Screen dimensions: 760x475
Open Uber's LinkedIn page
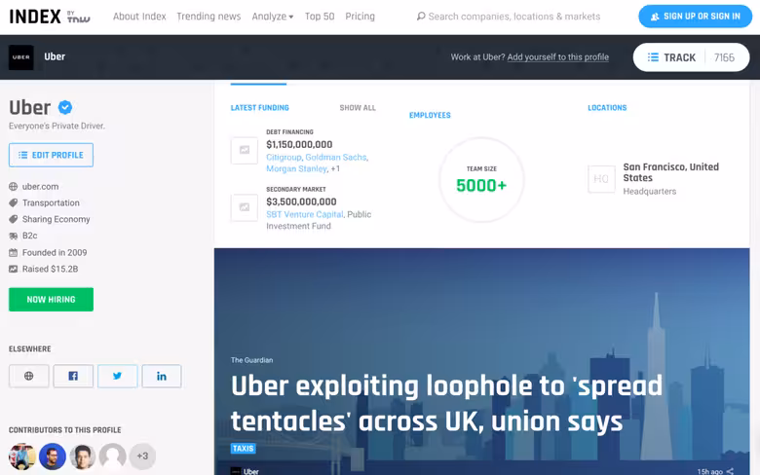point(162,376)
